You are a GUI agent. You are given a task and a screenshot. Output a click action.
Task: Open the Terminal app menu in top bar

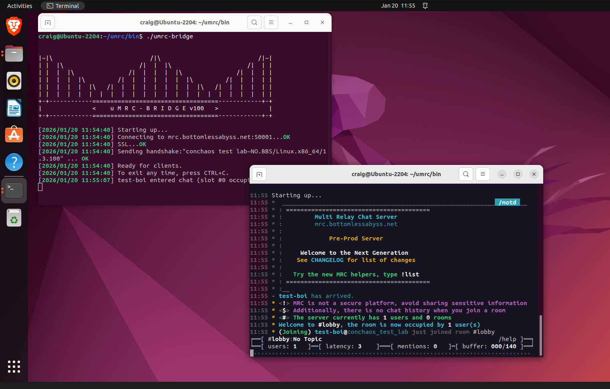(63, 6)
